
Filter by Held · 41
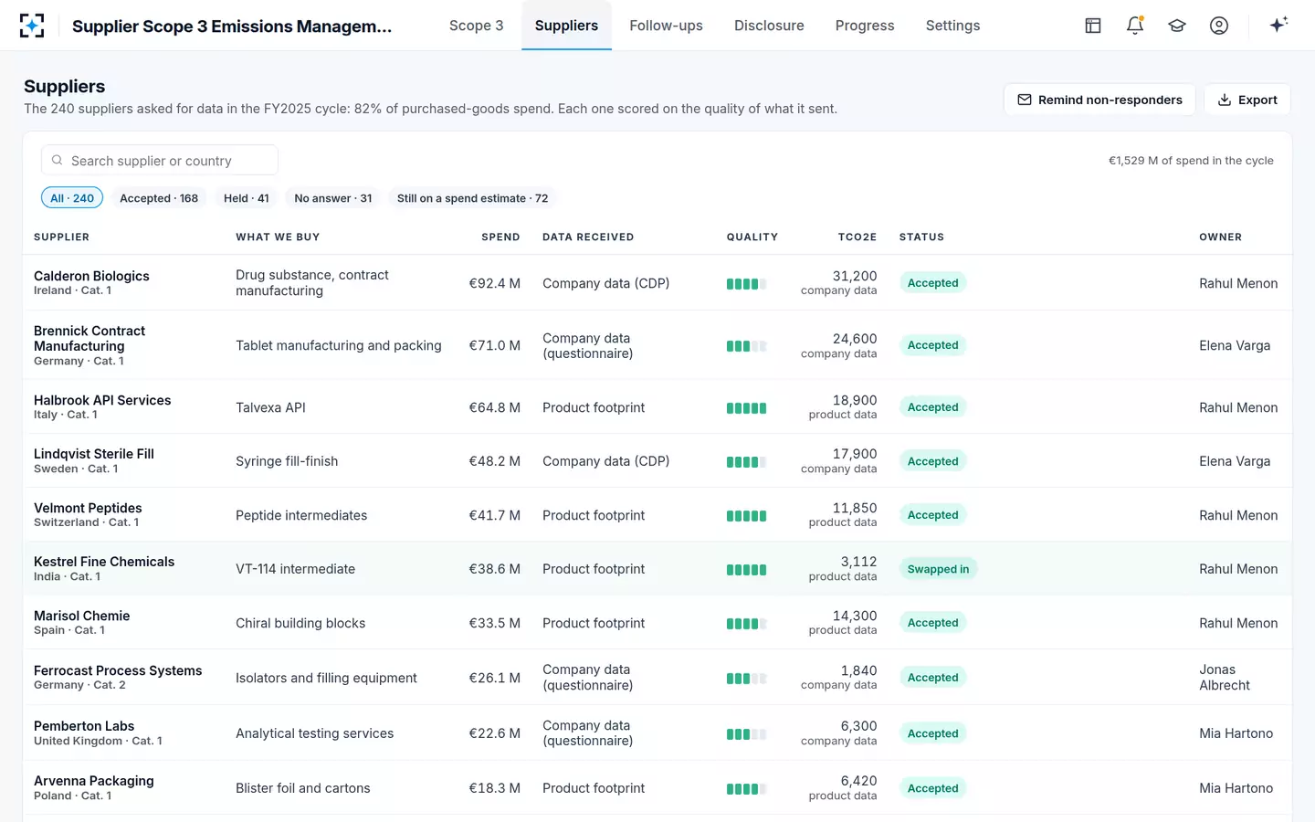247,198
